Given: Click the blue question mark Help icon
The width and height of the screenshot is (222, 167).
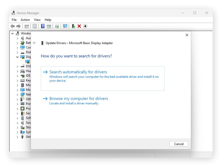Looking at the screenshot, I should click(43, 26).
